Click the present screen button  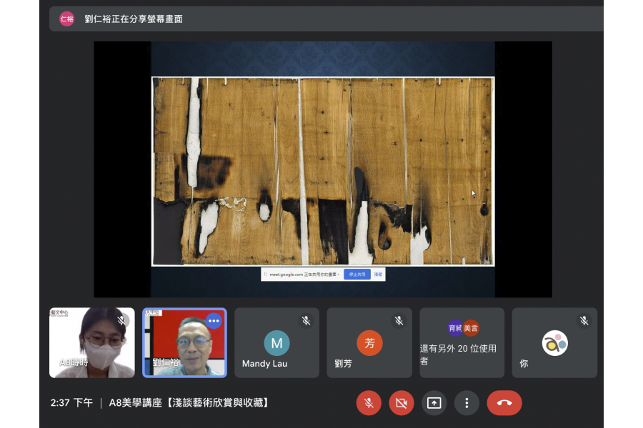[434, 403]
